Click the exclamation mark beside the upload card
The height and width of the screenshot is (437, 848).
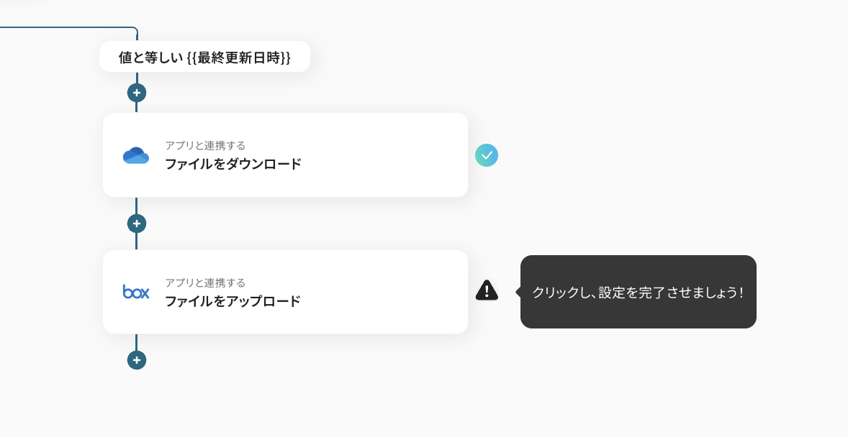[487, 290]
